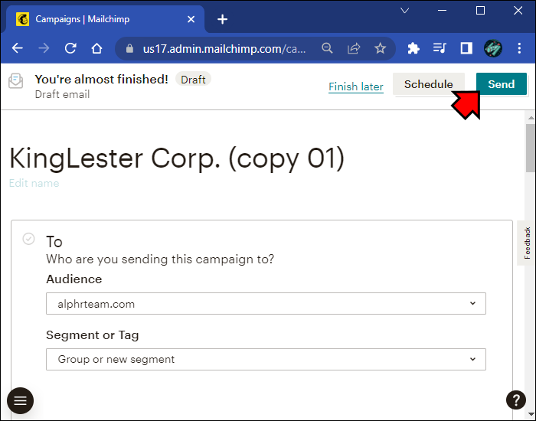The image size is (536, 421).
Task: View site info lock icon
Action: coord(129,48)
